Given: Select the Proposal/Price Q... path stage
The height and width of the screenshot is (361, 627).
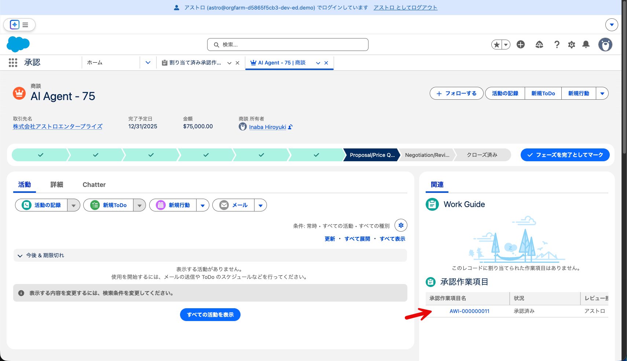Looking at the screenshot, I should coord(372,155).
